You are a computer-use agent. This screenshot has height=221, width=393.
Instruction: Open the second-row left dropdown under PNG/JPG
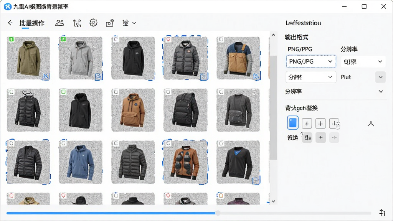click(x=311, y=77)
